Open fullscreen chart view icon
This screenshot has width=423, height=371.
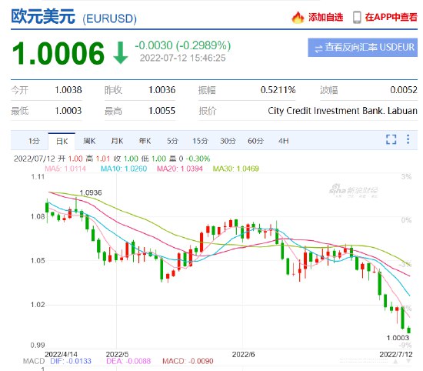(391, 139)
